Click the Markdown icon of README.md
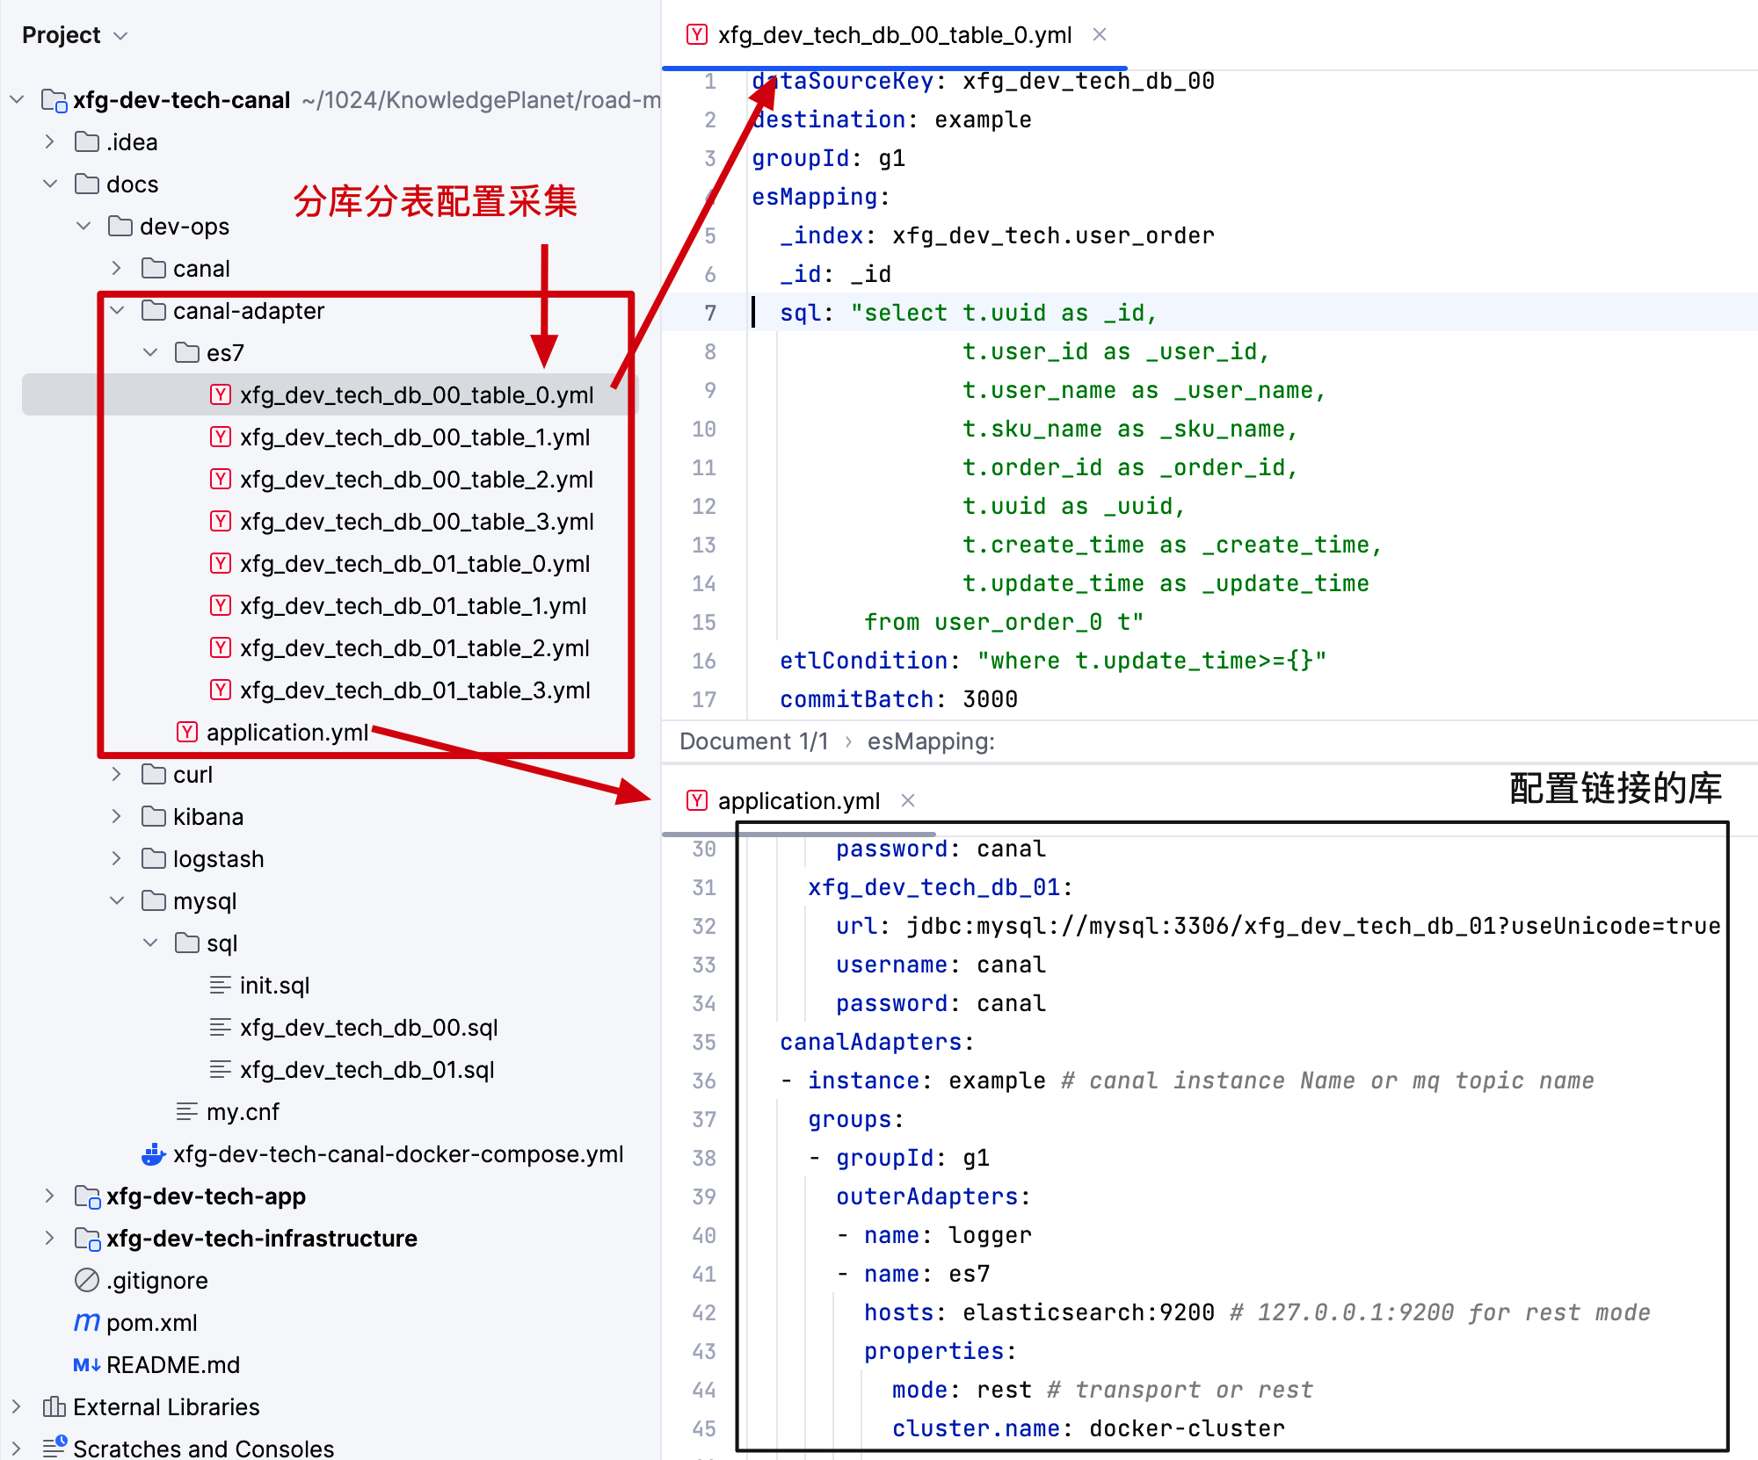Screen dimensions: 1758x1460 (x=87, y=1365)
